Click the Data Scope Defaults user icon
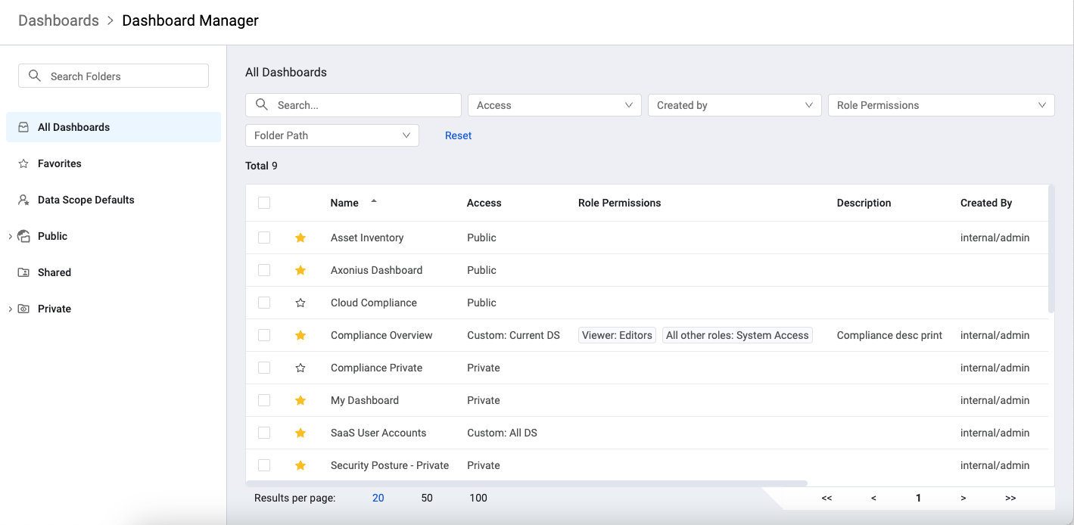The height and width of the screenshot is (525, 1074). tap(23, 200)
